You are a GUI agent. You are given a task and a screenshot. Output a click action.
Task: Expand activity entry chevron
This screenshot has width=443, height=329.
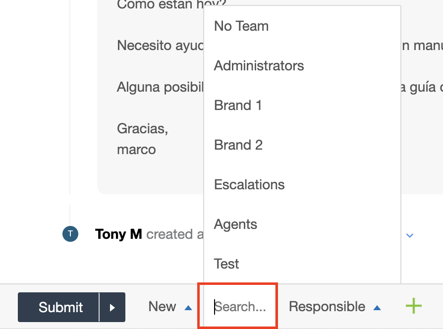[x=410, y=235]
